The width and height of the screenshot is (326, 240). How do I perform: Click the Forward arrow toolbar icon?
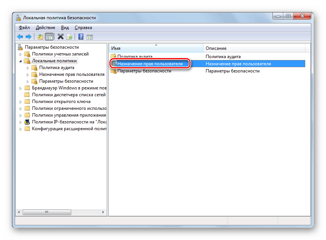[x=28, y=37]
